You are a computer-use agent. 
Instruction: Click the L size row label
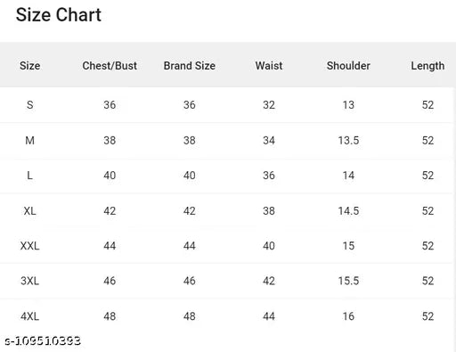pyautogui.click(x=29, y=176)
